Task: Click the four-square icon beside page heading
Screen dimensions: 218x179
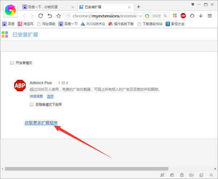Action: click(x=5, y=34)
